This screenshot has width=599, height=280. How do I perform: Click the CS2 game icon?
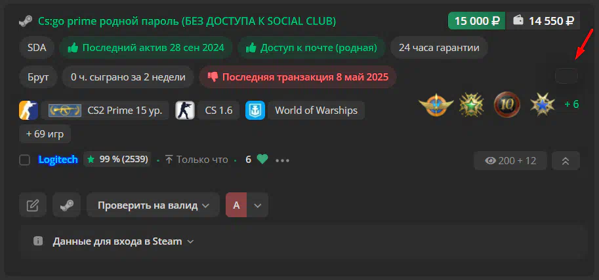coord(28,111)
